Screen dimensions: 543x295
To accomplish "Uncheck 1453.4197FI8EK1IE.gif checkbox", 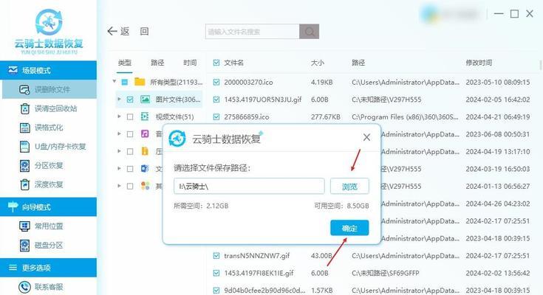I will pos(216,273).
